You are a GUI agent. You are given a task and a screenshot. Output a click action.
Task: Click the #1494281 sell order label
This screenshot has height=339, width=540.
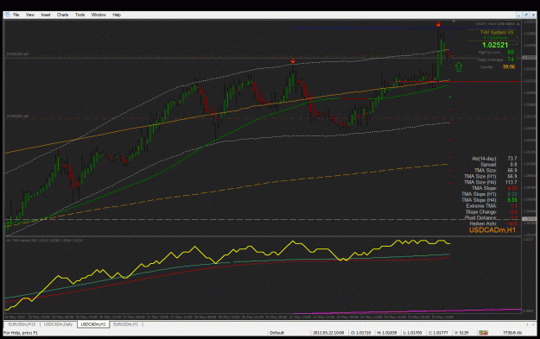(x=17, y=116)
